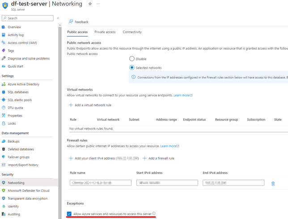Click the Transparent data encryption icon
Screen dimensions: 288x219
tap(4, 198)
